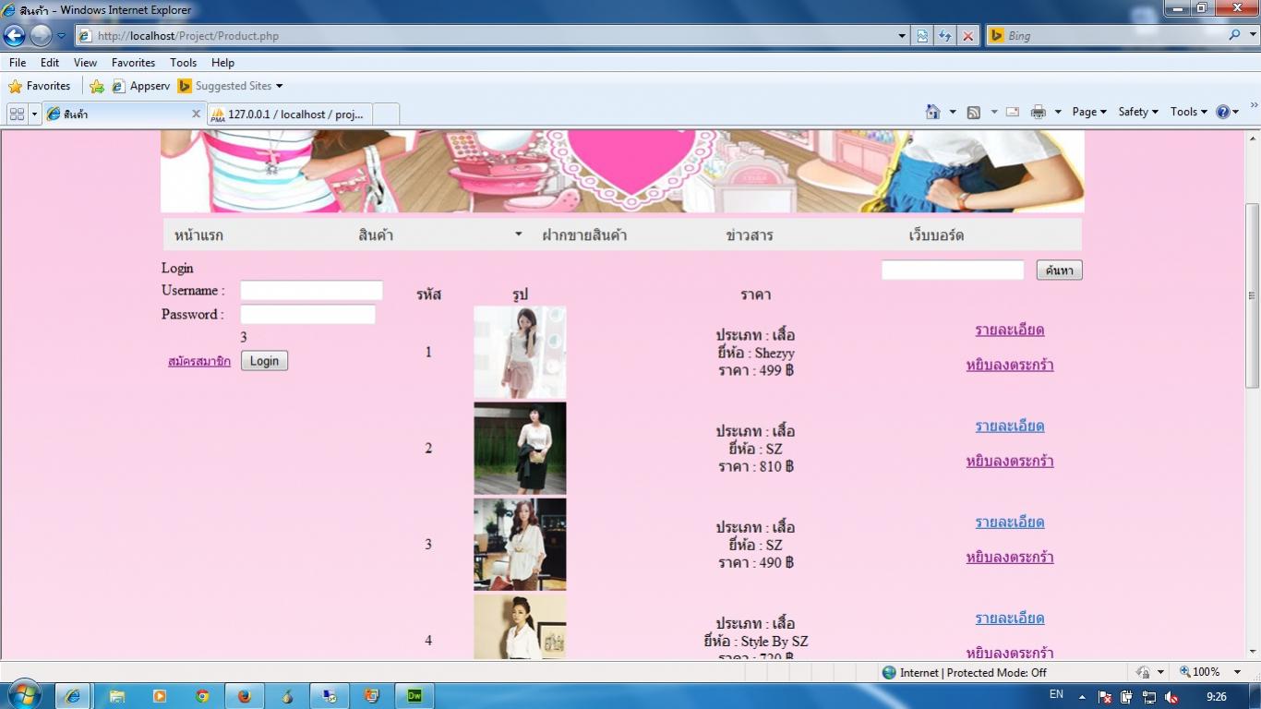This screenshot has height=709, width=1261.
Task: Open the Help question-mark icon
Action: (1223, 112)
